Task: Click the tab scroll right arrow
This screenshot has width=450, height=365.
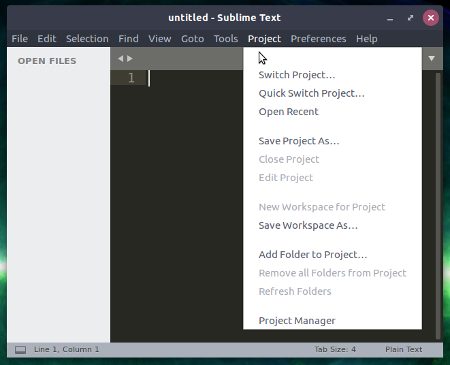Action: (130, 59)
